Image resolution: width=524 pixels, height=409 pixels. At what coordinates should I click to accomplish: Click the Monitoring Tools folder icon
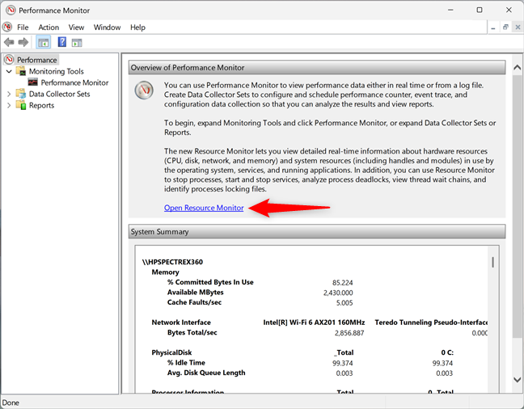[x=21, y=71]
